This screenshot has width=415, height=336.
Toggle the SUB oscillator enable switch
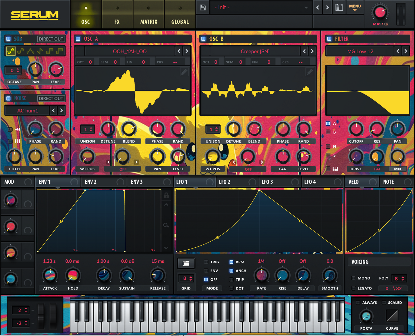(8, 39)
